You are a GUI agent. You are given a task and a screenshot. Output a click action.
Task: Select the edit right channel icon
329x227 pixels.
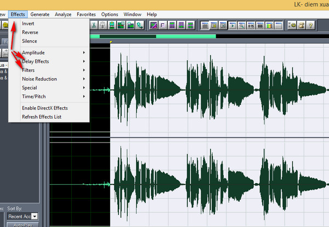click(x=181, y=26)
